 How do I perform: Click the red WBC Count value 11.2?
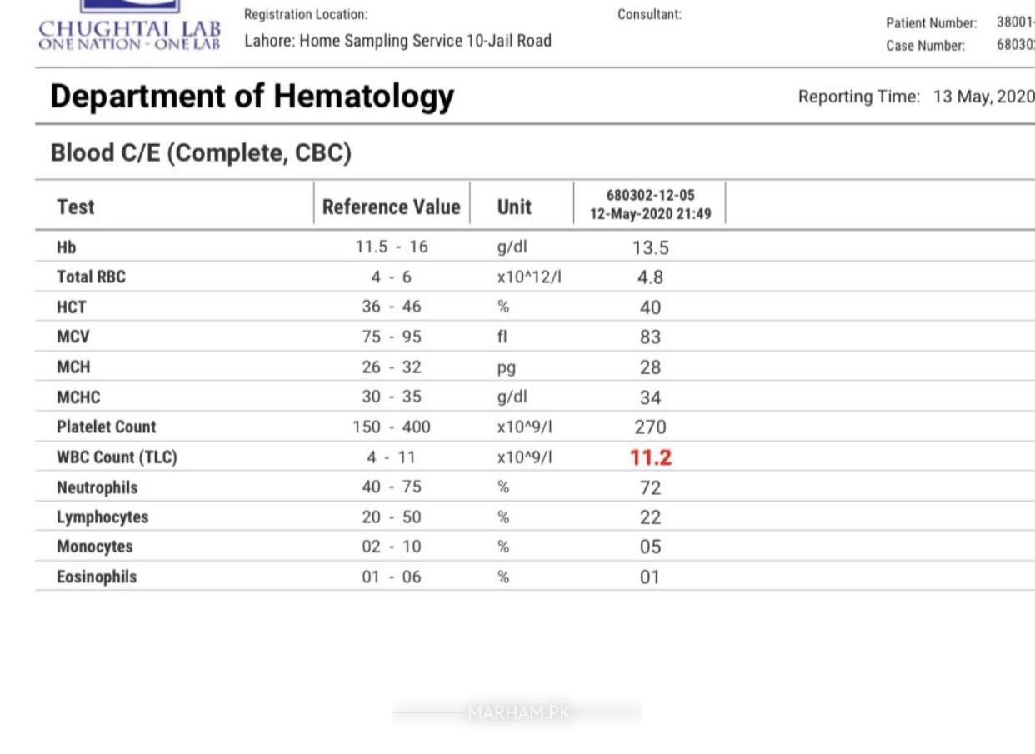[x=650, y=457]
